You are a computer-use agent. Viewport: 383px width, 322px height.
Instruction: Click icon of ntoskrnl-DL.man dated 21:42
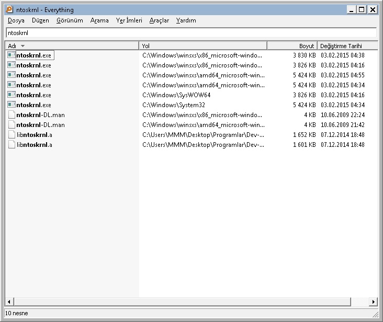pos(11,125)
